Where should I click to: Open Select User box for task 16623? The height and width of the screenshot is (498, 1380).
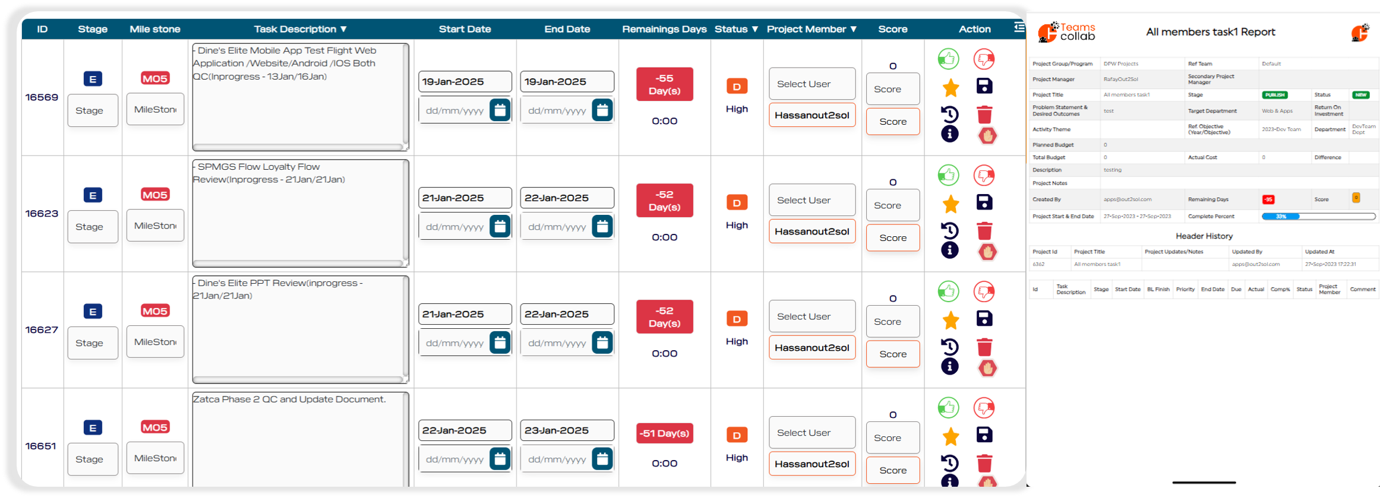[x=811, y=201]
